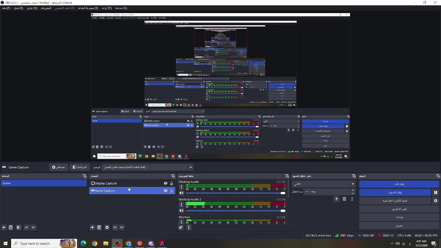Image resolution: width=441 pixels, height=248 pixels.
Task: Open Desktop Audio options three-dot menu
Action: point(182,187)
